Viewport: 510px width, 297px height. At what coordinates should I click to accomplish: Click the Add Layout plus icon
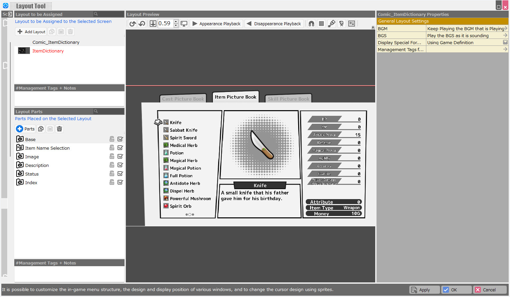20,32
